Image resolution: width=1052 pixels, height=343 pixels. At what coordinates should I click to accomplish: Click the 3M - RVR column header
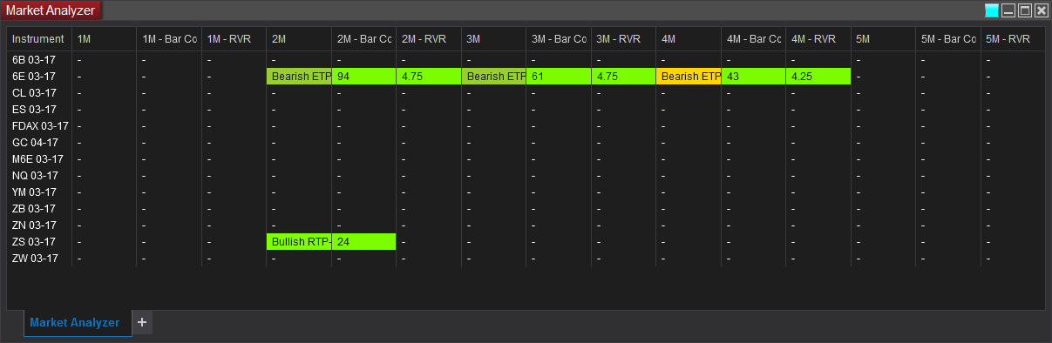click(623, 39)
